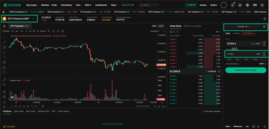The height and width of the screenshot is (129, 269).
Task: Toggle log scale on chart
Action: (159, 106)
